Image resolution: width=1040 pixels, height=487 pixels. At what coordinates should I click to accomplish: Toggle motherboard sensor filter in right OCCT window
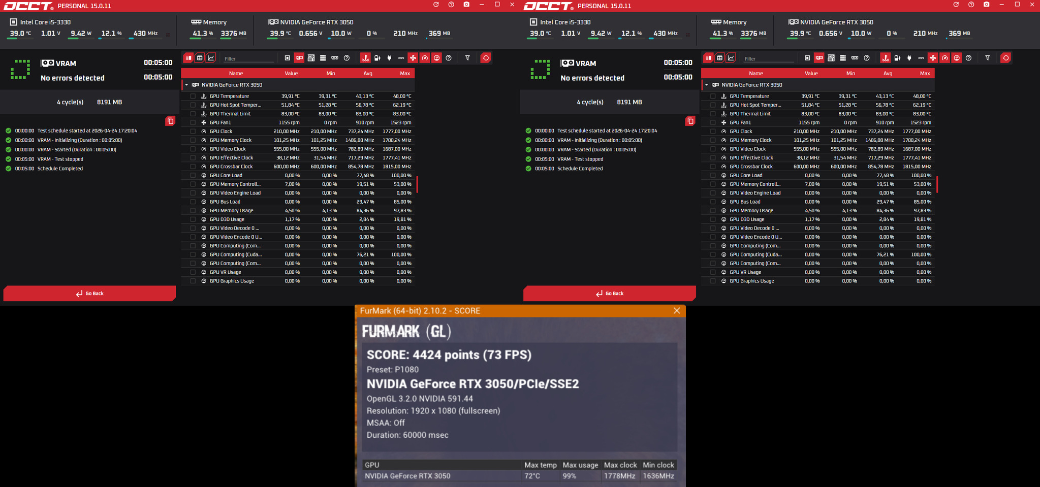pyautogui.click(x=831, y=58)
